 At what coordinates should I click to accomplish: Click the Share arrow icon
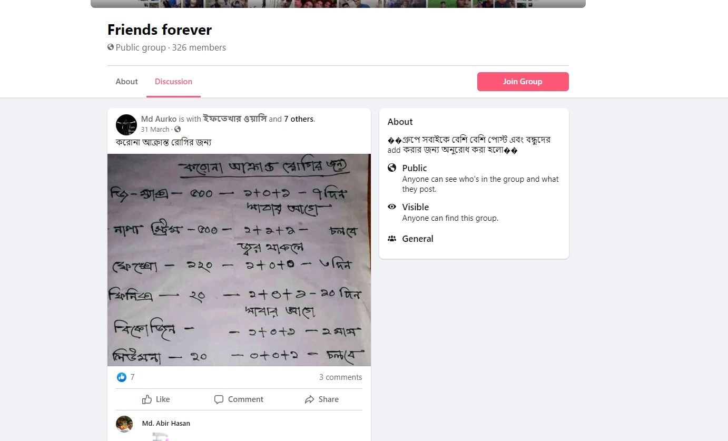(310, 399)
